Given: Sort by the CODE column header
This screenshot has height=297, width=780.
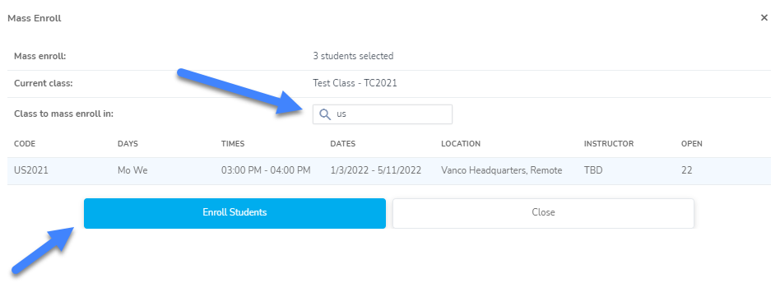Looking at the screenshot, I should coord(25,144).
